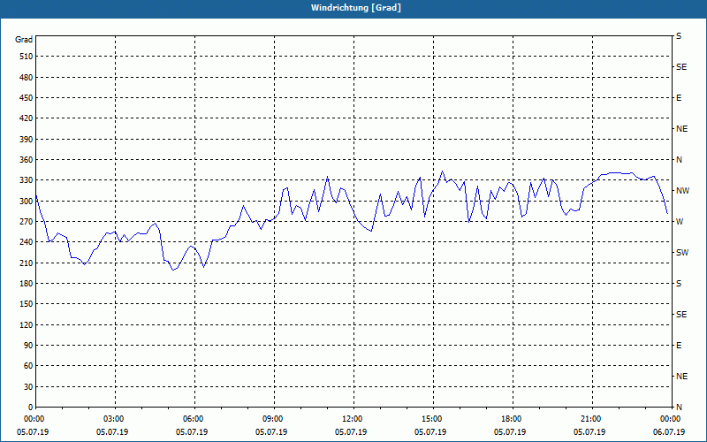707x442 pixels.
Task: Select the 450 y-axis value
Action: pyautogui.click(x=27, y=98)
